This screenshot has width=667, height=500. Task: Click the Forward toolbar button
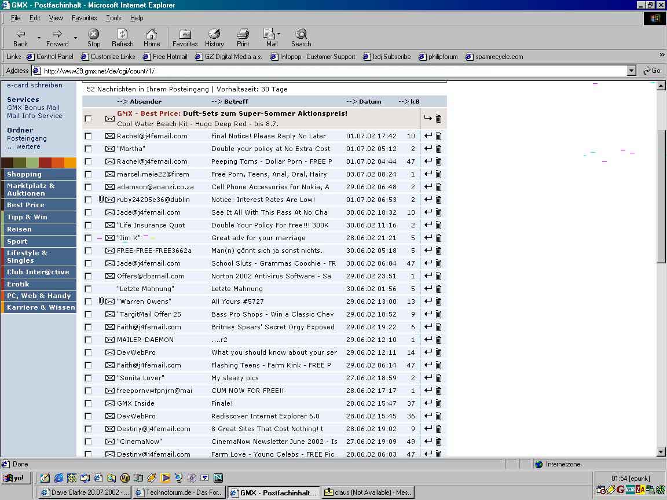tap(57, 38)
